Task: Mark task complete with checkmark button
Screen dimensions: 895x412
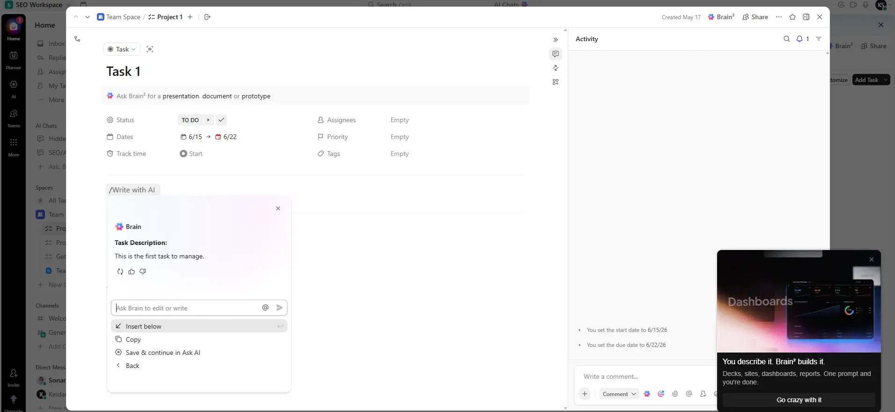Action: [x=221, y=120]
